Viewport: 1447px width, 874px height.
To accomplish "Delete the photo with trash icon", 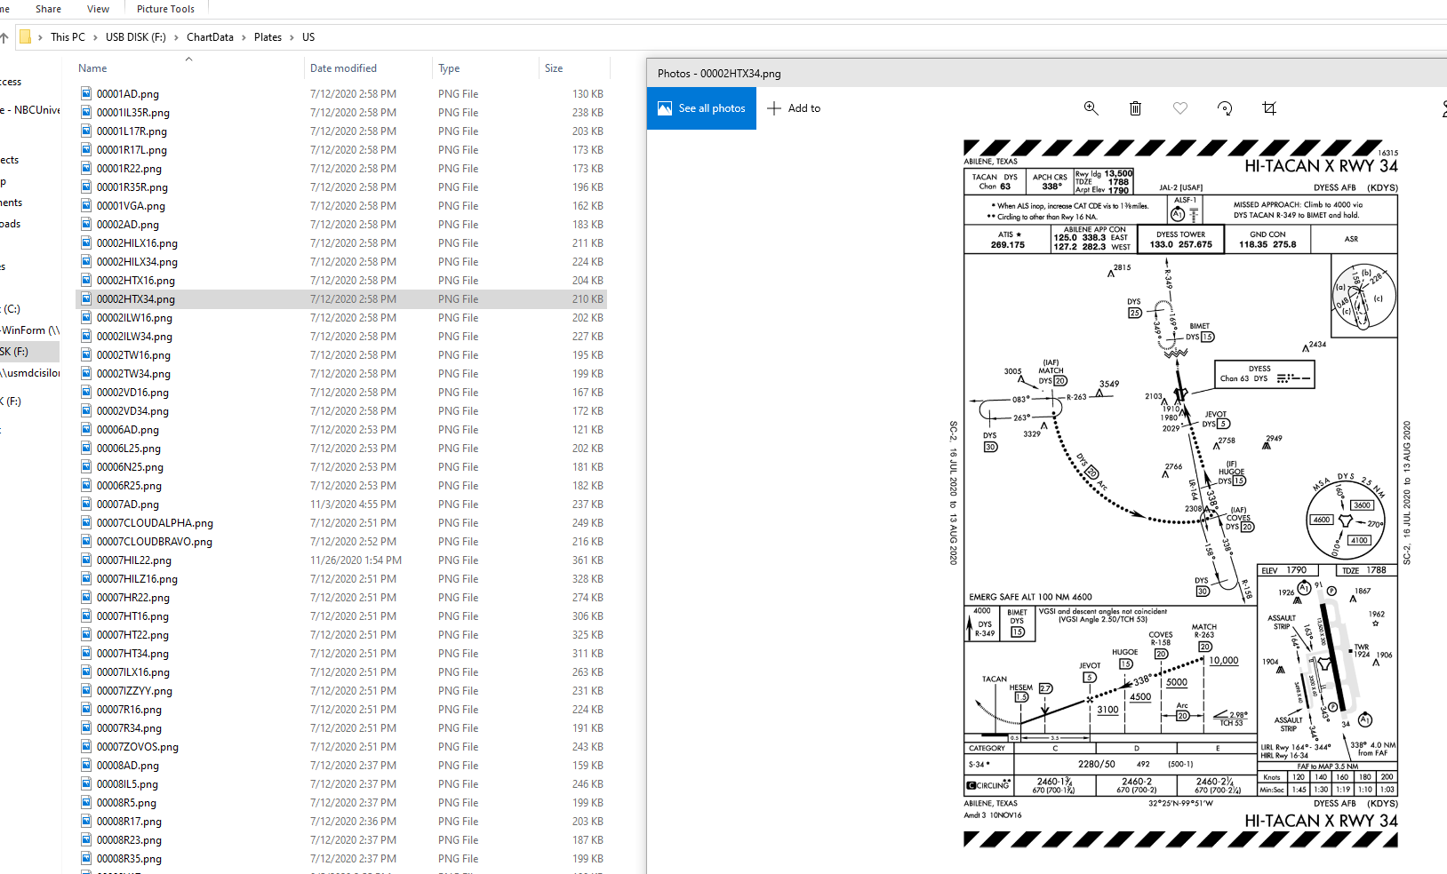I will [1135, 108].
